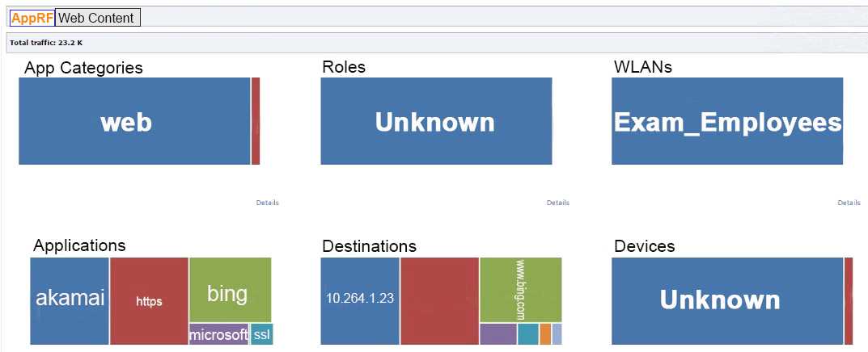
Task: Open Details link under WLANs chart
Action: 849,203
